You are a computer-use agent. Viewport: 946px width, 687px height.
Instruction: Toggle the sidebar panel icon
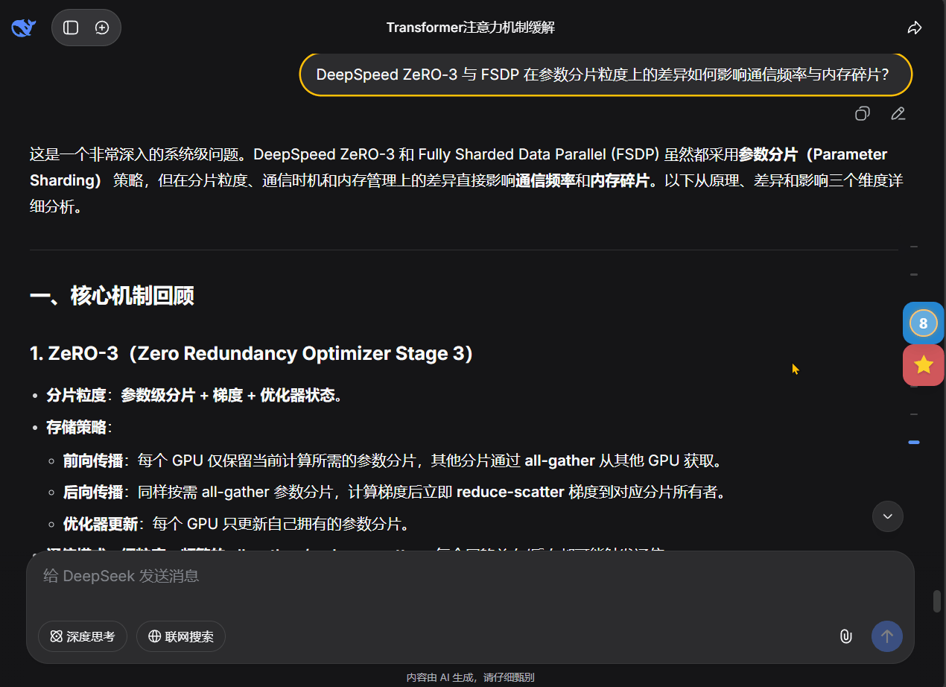(71, 28)
